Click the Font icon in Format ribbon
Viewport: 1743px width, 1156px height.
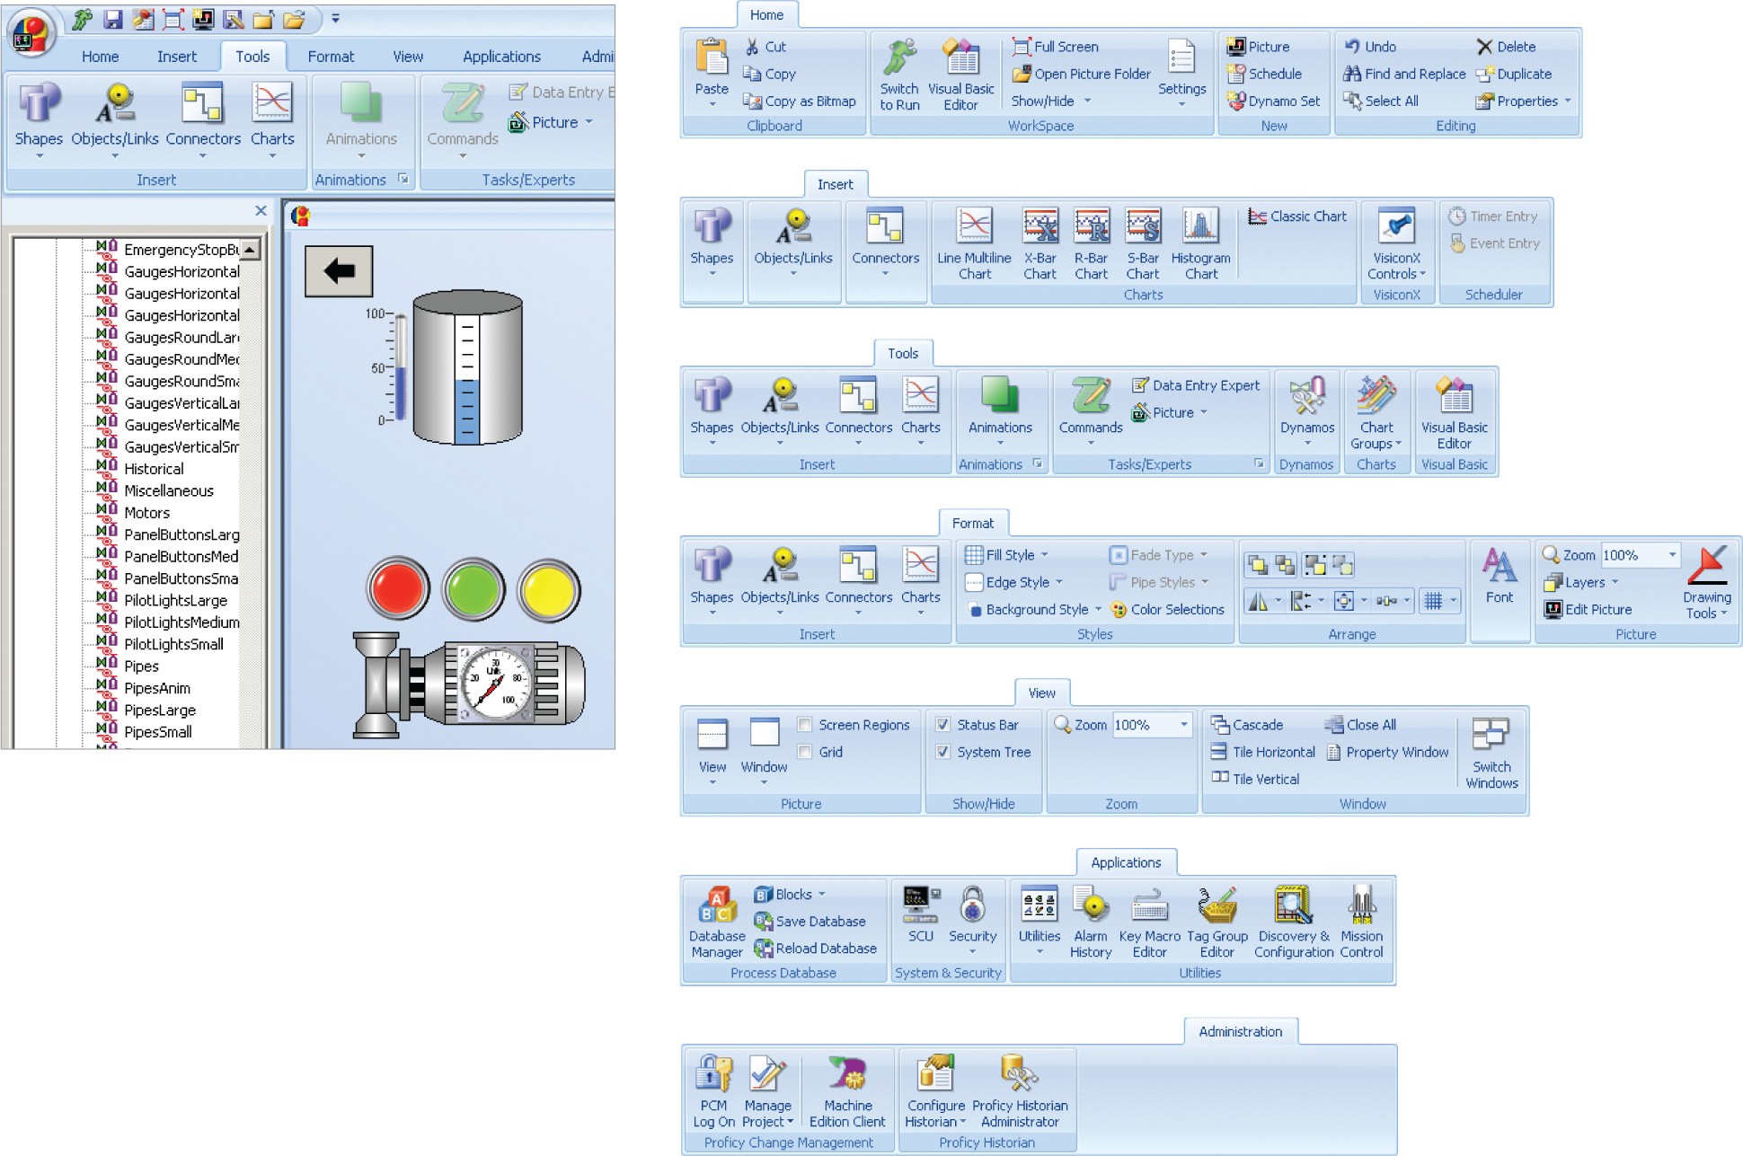point(1499,565)
